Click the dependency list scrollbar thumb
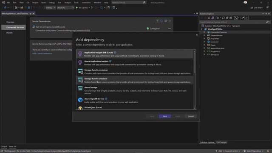The image size is (272, 153). pos(195,62)
